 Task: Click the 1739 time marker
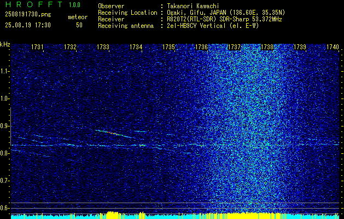click(300, 47)
